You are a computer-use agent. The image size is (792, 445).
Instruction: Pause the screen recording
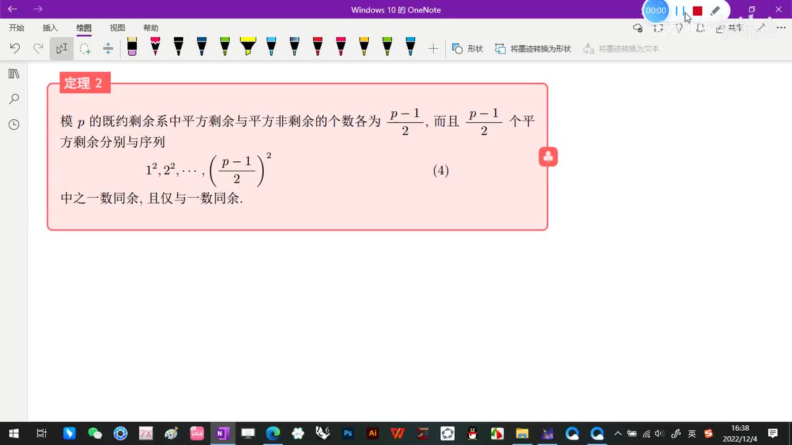click(680, 11)
